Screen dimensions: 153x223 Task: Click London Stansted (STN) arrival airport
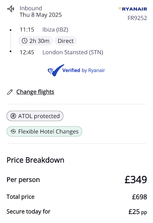point(73,52)
